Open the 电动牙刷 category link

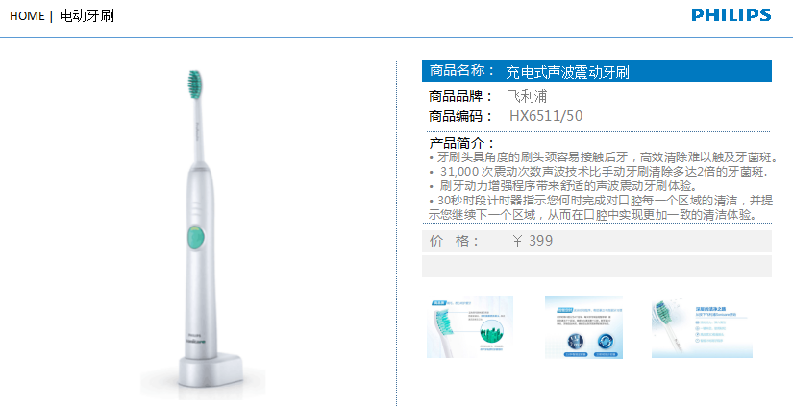(87, 16)
